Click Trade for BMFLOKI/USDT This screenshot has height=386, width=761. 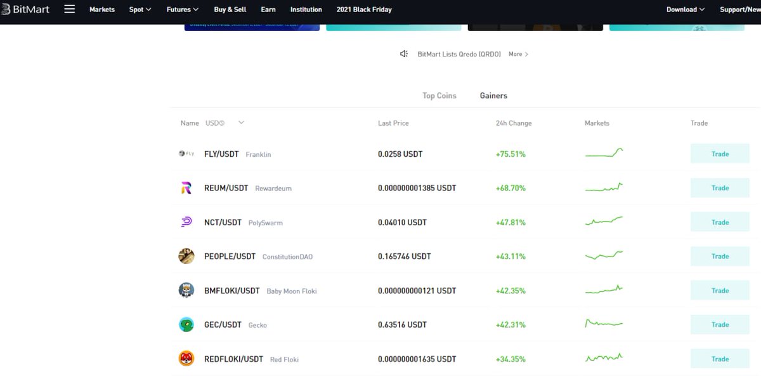(720, 291)
